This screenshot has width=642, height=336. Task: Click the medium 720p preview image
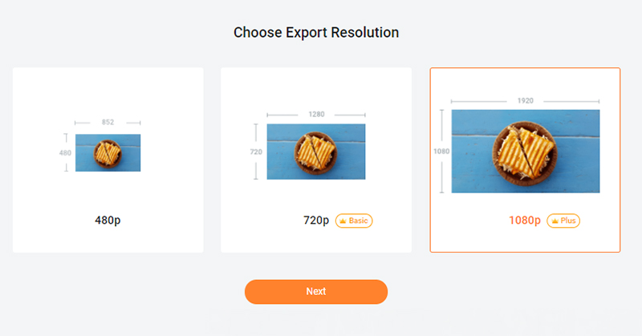pos(315,151)
